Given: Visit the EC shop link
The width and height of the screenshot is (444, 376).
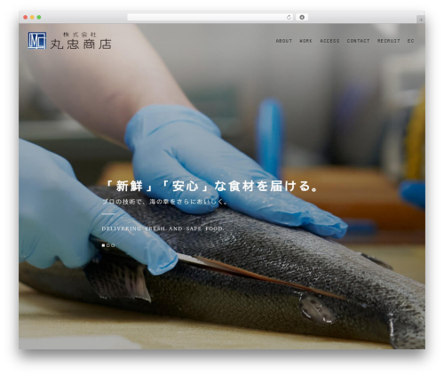Looking at the screenshot, I should pos(410,41).
